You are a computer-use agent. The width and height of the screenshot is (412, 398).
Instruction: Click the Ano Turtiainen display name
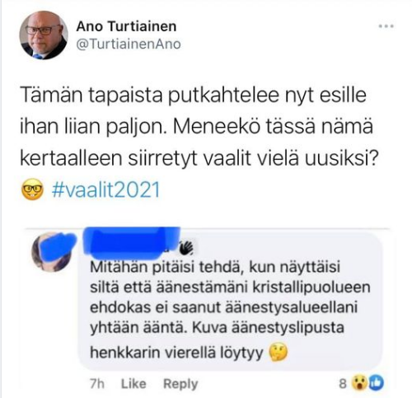pyautogui.click(x=126, y=26)
